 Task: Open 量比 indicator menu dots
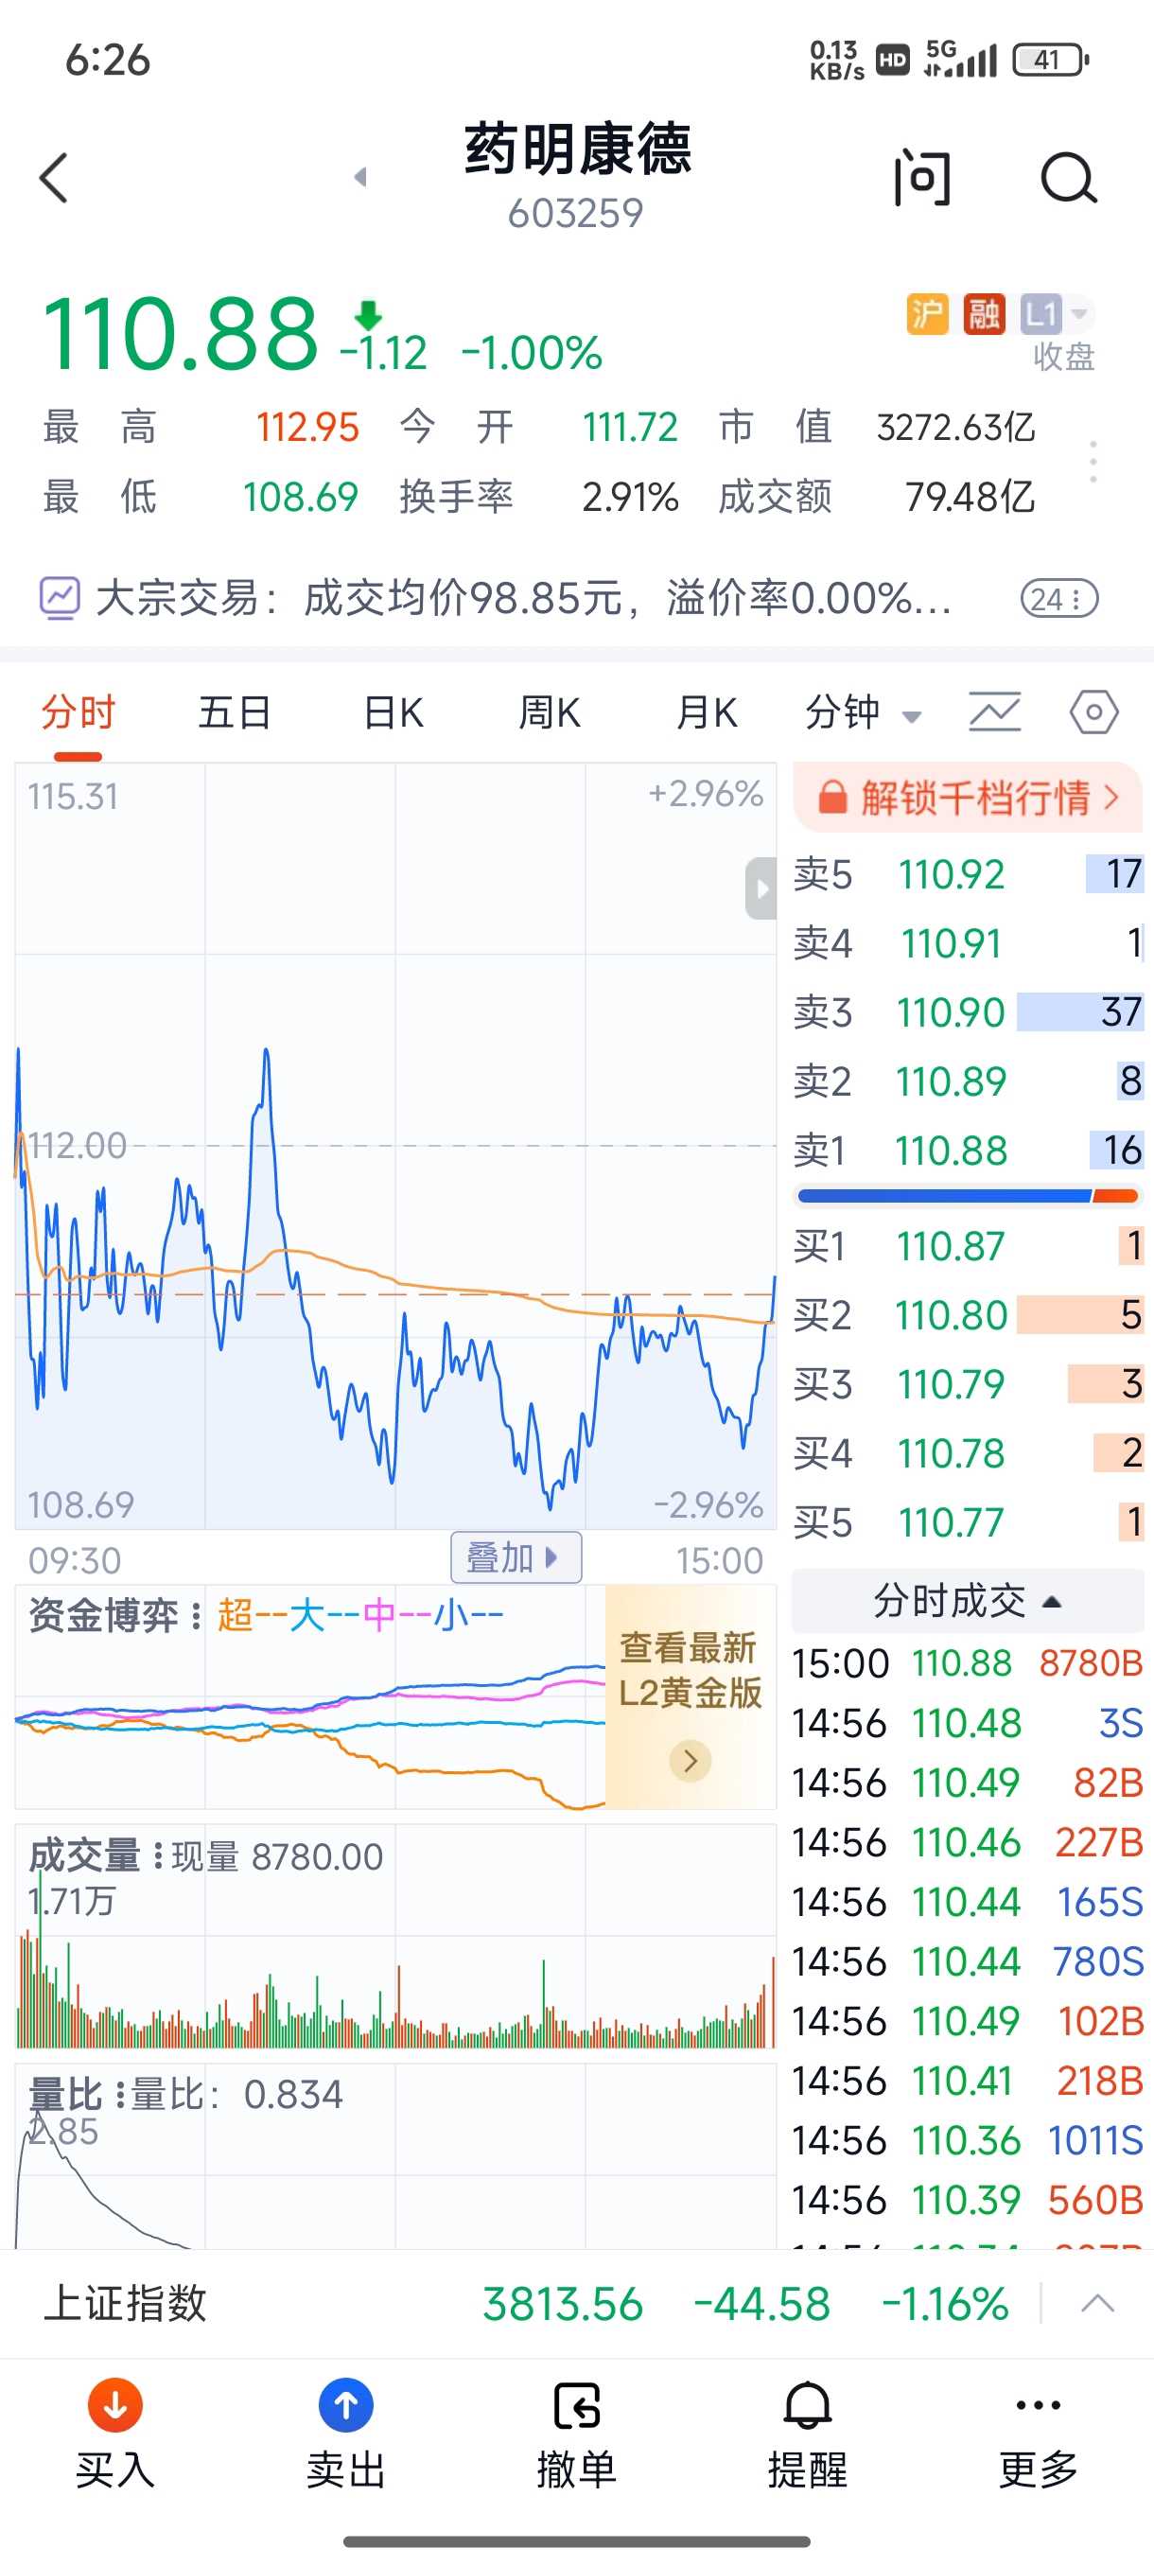(120, 2095)
